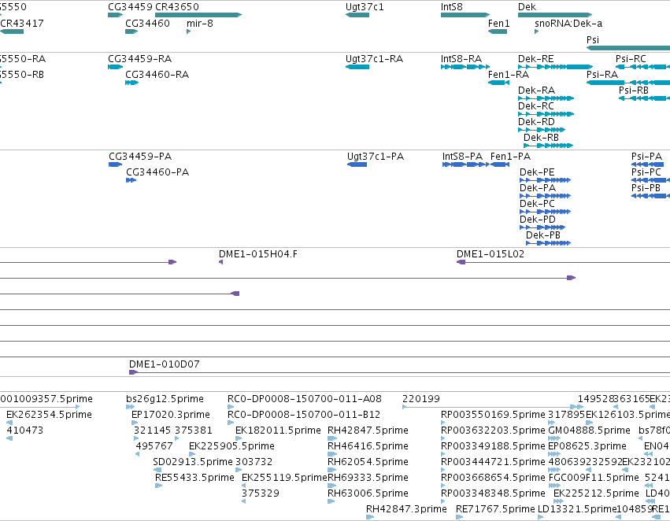Click the EK225905.5prime EST marker
670x521 pixels.
pyautogui.click(x=192, y=454)
